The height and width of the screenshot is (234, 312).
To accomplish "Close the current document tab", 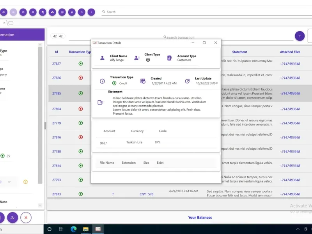I will (x=4, y=23).
